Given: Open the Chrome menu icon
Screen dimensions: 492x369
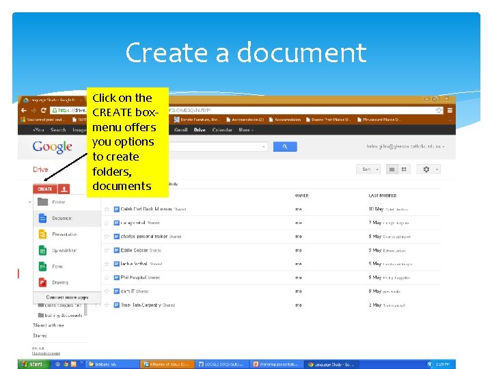Looking at the screenshot, I should tap(450, 110).
